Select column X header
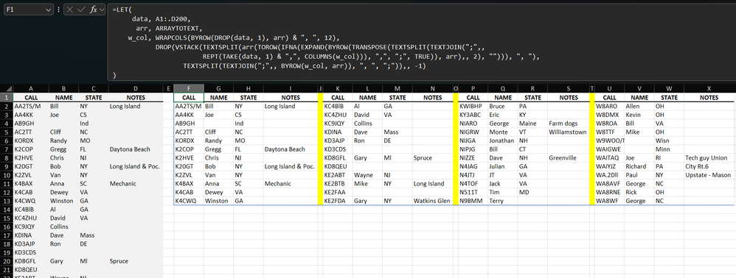The image size is (736, 278). click(x=709, y=88)
